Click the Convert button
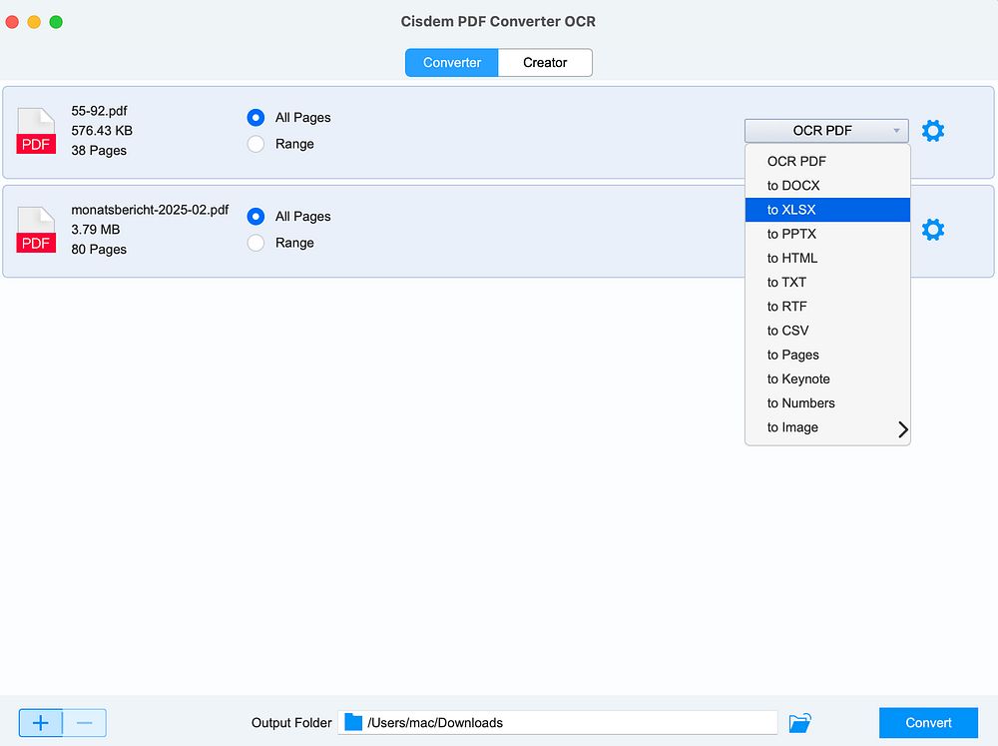The width and height of the screenshot is (998, 746). 928,722
